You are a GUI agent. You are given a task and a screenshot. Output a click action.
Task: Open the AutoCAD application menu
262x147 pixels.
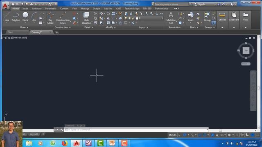pos(5,5)
